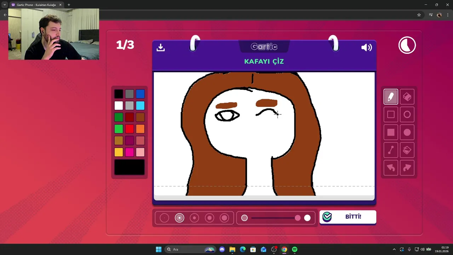
Task: Click the Chrome icon in the taskbar
Action: (x=284, y=249)
